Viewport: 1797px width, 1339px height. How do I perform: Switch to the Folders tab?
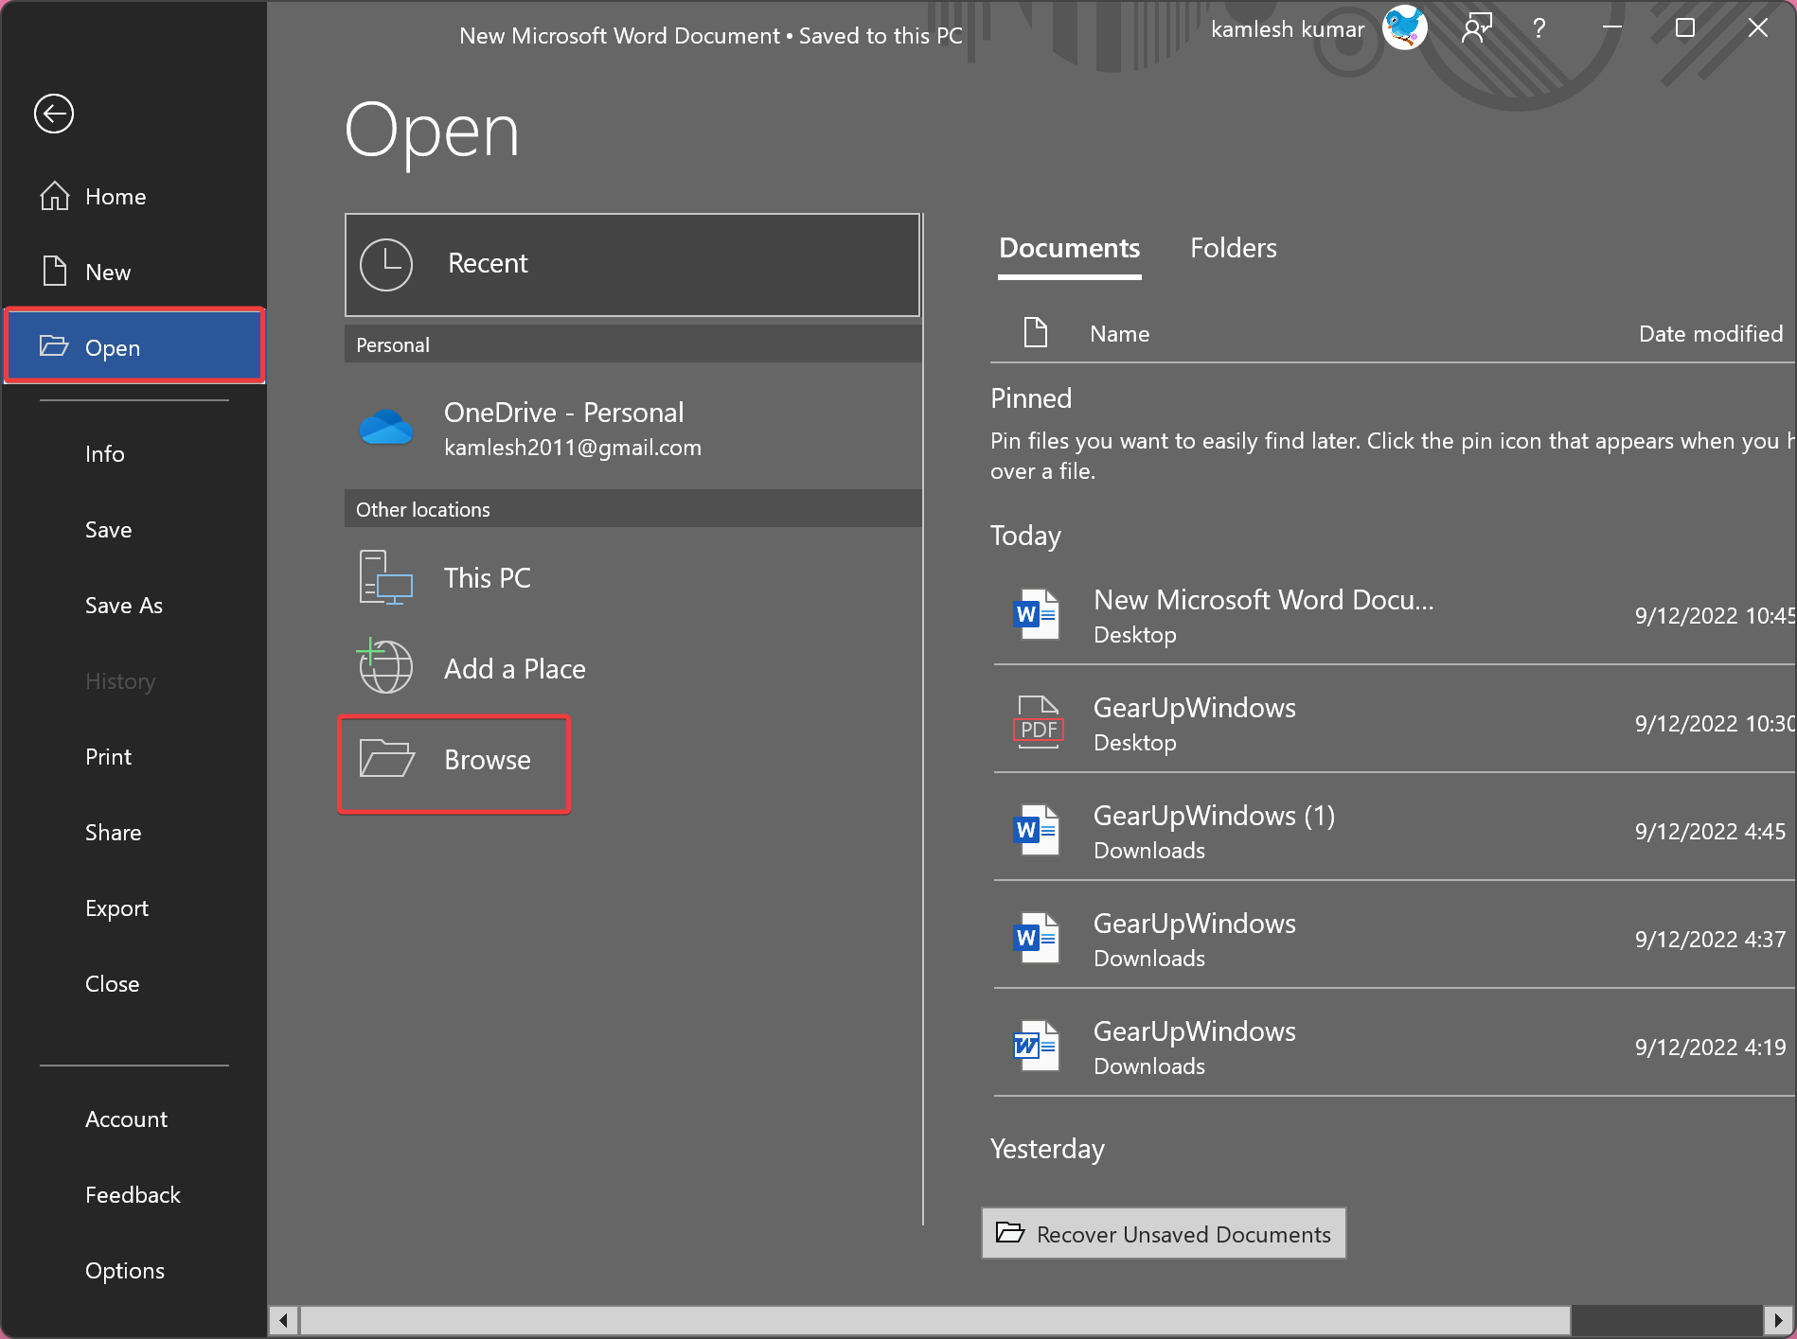tap(1233, 248)
